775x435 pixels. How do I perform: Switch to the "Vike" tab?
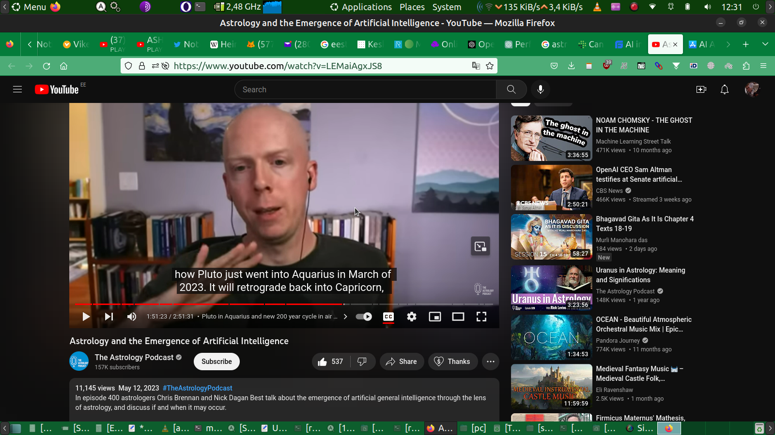(77, 44)
